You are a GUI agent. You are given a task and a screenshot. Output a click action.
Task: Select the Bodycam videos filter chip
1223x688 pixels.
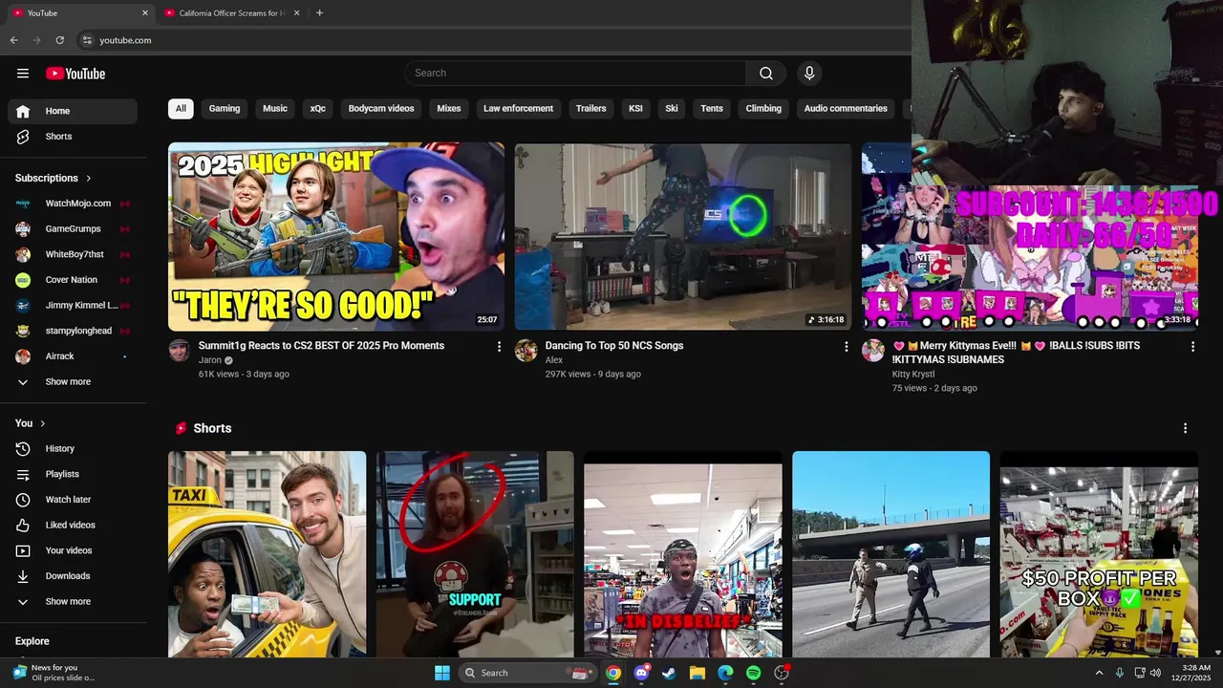381,109
